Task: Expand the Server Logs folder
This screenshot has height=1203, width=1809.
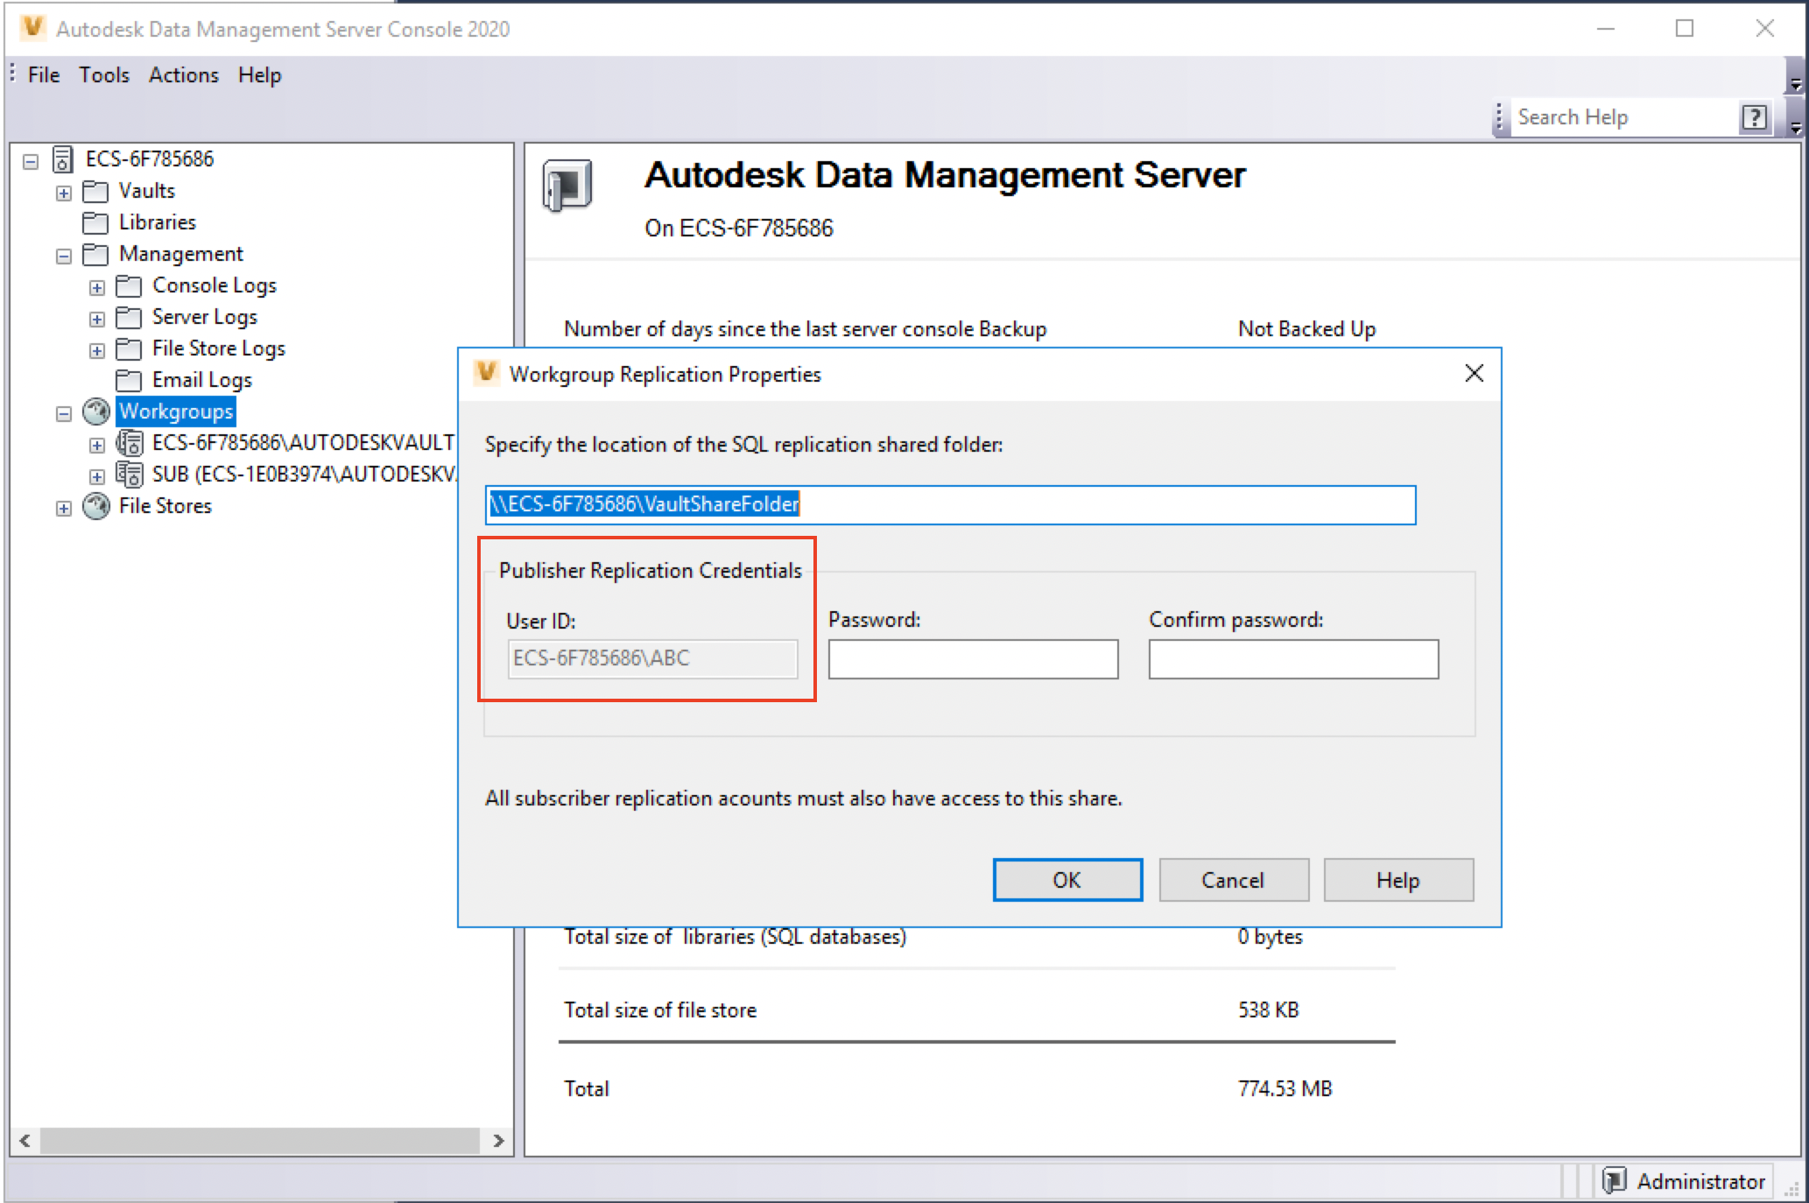Action: coord(97,319)
